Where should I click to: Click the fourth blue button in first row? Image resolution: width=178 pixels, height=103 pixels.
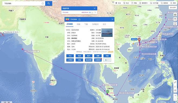(x=98, y=56)
